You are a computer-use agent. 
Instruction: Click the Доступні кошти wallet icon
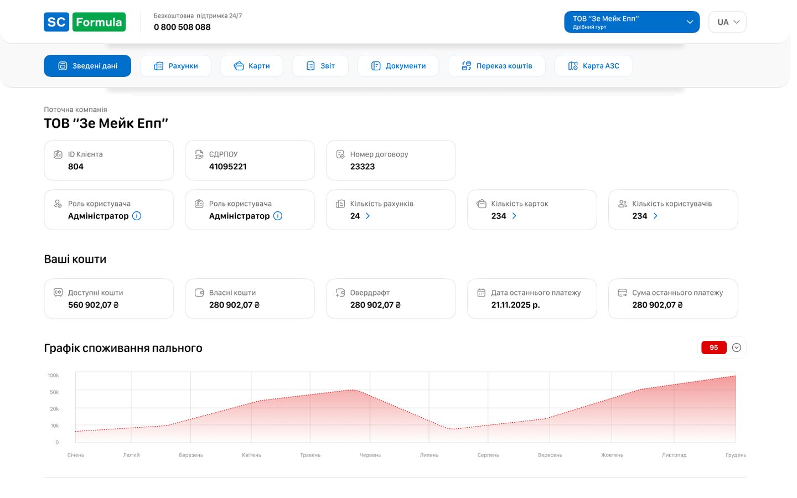(58, 293)
